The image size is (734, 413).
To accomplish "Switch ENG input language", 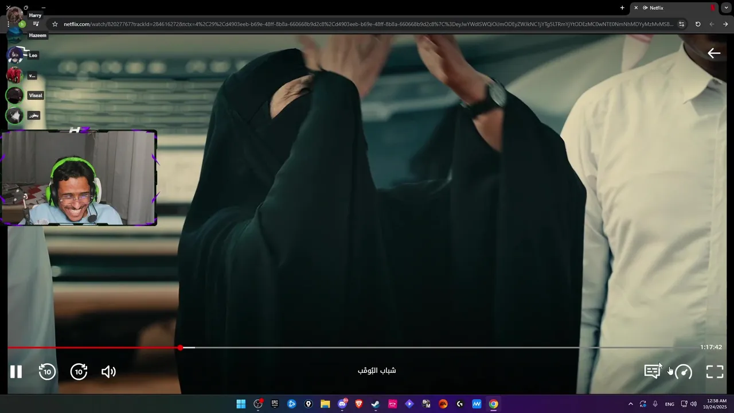I will click(670, 404).
